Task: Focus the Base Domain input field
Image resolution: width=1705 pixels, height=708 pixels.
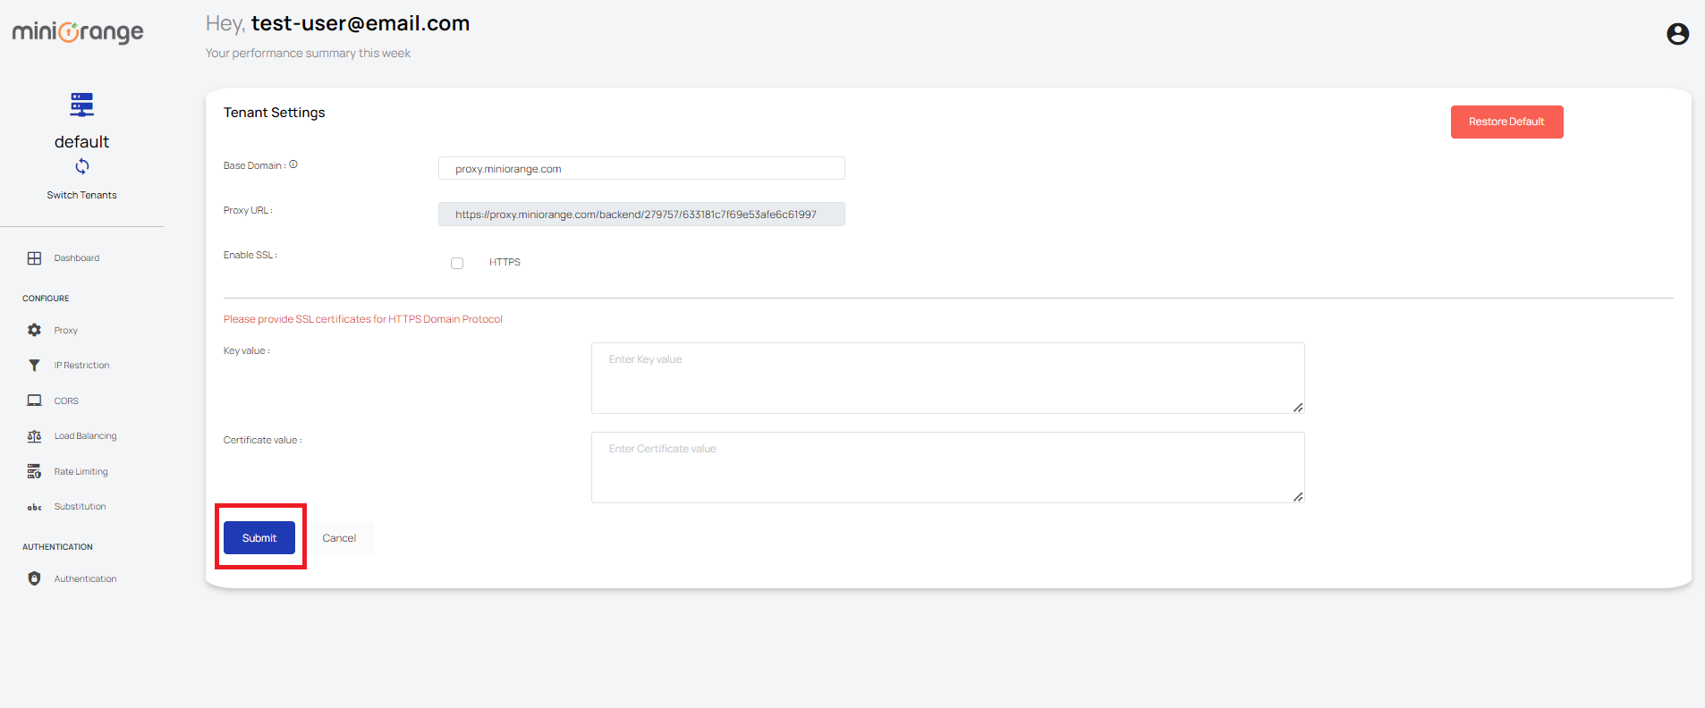Action: click(641, 168)
